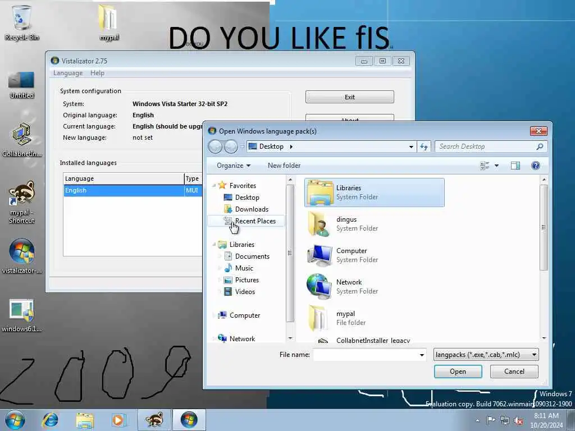Click the Cancel button
Screen dimensions: 575x431
tap(514, 372)
